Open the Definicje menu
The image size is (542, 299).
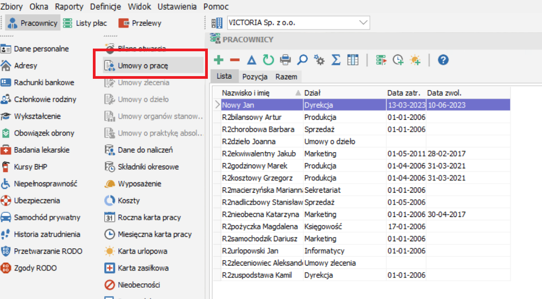tap(105, 6)
